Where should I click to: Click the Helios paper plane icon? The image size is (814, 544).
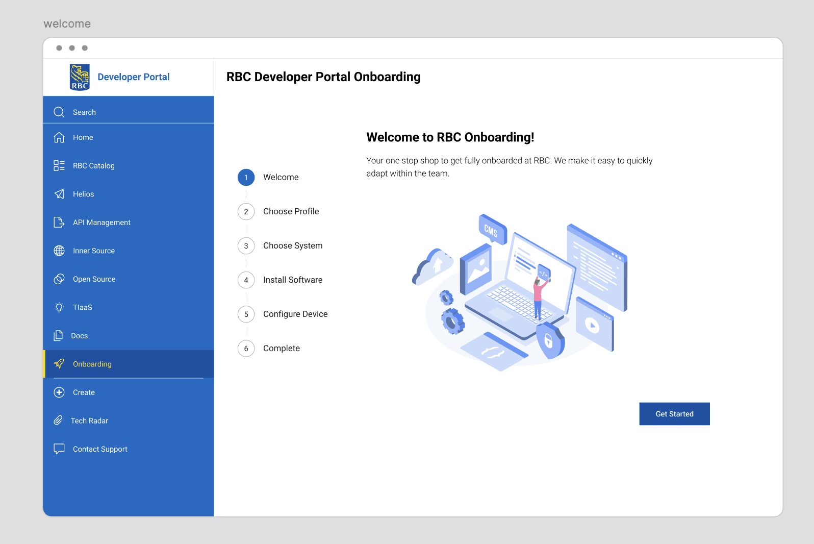59,194
